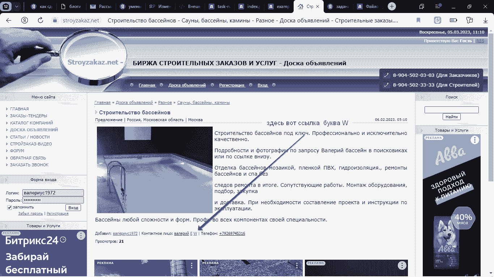
Task: Open the three-dot menu on Авва ad
Action: [x=474, y=140]
